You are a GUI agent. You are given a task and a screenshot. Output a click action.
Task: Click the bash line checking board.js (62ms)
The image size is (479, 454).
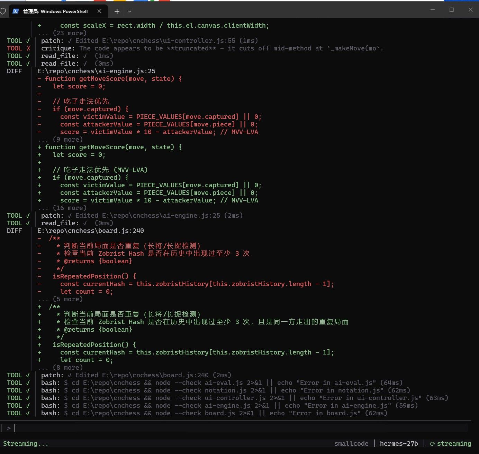coord(214,413)
